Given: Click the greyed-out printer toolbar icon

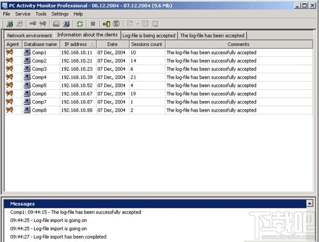Looking at the screenshot, I should (56, 24).
